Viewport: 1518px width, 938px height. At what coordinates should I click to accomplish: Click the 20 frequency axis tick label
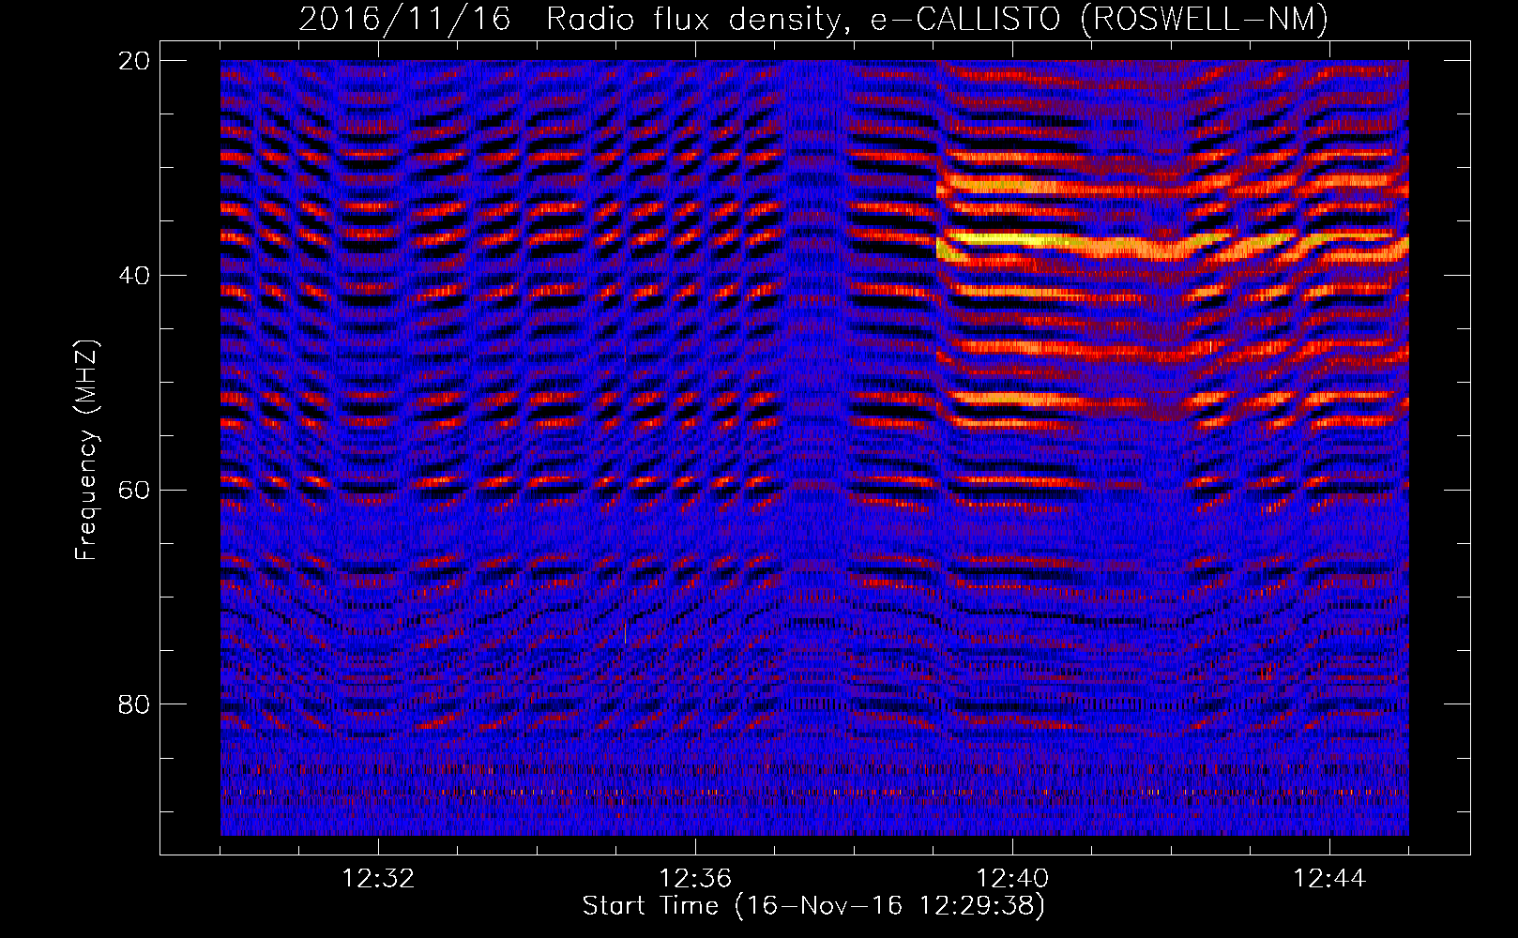135,61
